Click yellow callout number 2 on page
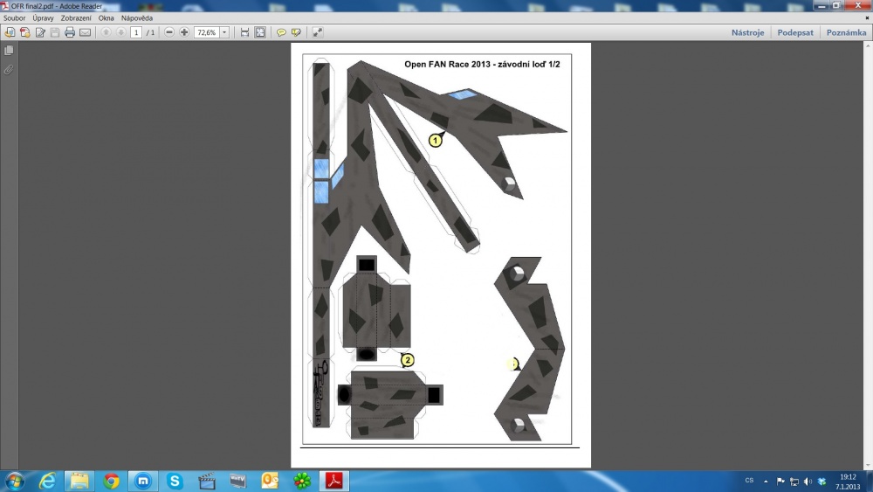 point(408,360)
